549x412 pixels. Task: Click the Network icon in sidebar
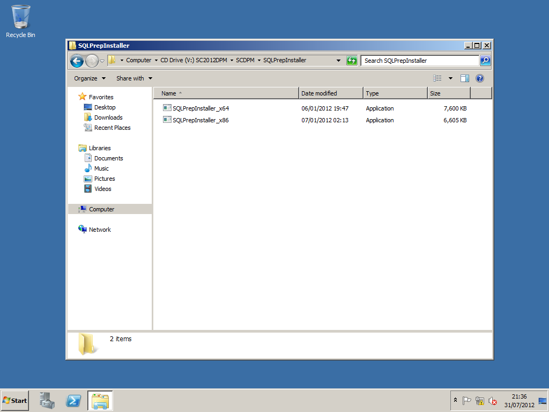pos(83,229)
